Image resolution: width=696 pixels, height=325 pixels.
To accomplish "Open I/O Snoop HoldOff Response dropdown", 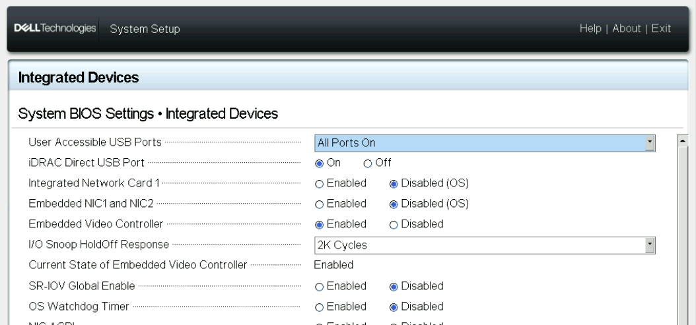I will [x=479, y=245].
